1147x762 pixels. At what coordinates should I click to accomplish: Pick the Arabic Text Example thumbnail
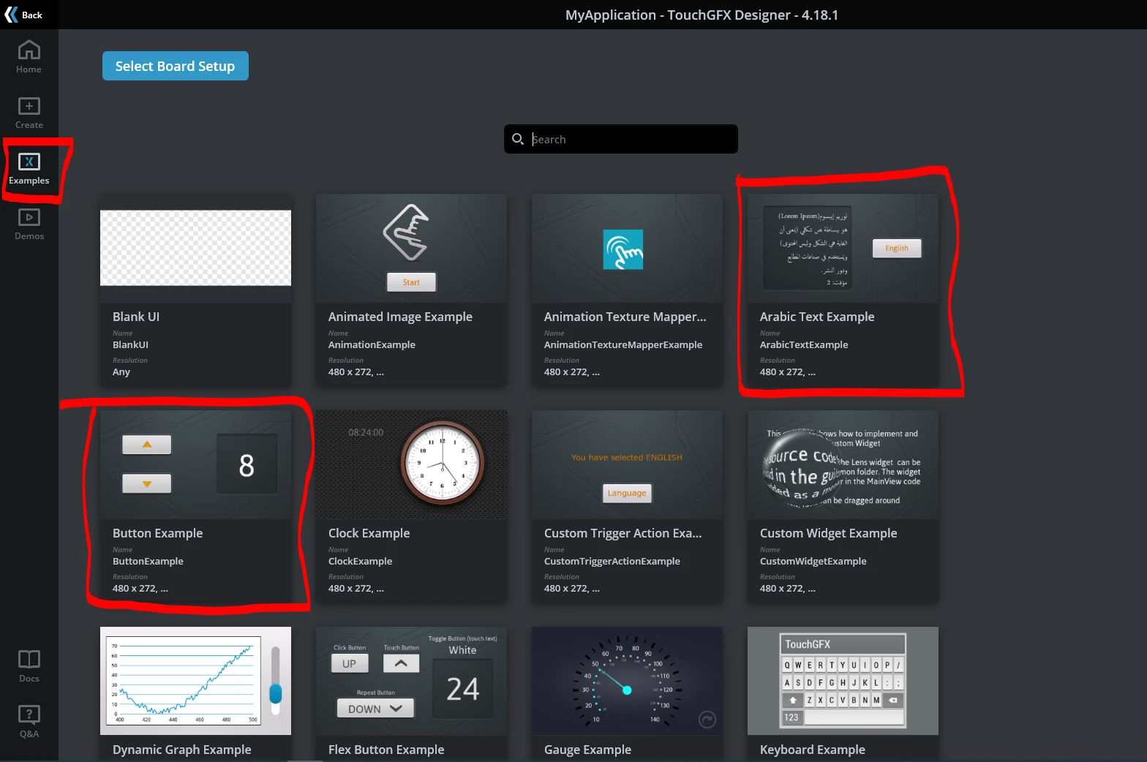point(843,248)
